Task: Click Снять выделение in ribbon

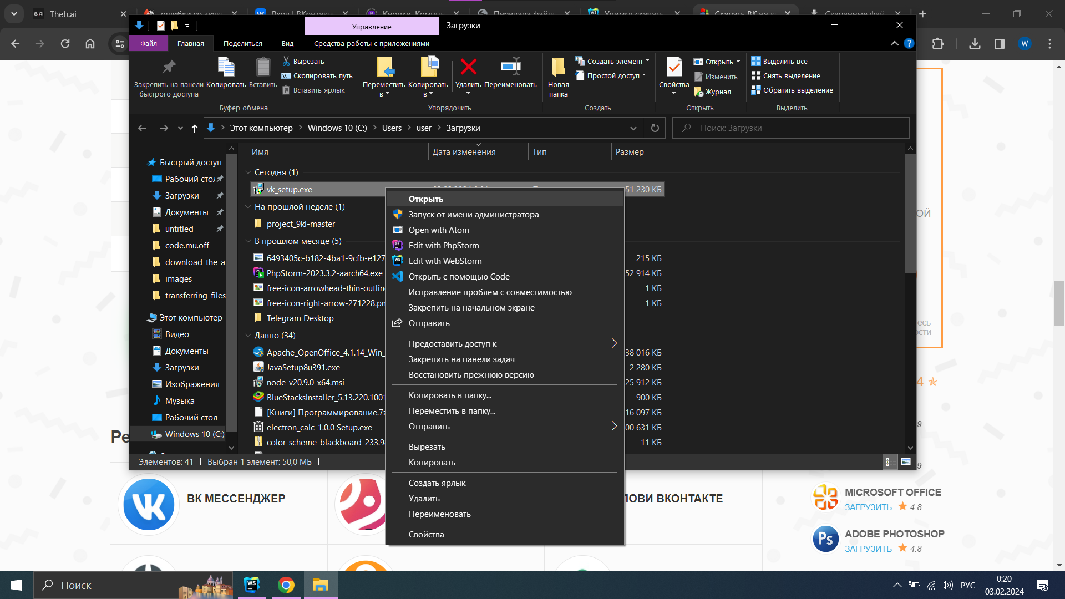Action: 785,76
